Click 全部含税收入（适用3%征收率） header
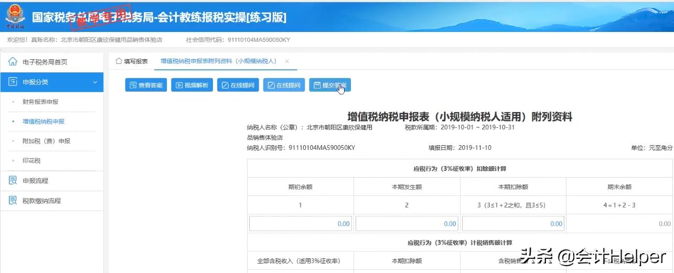Screen dimensions: 674x273 coord(301,260)
